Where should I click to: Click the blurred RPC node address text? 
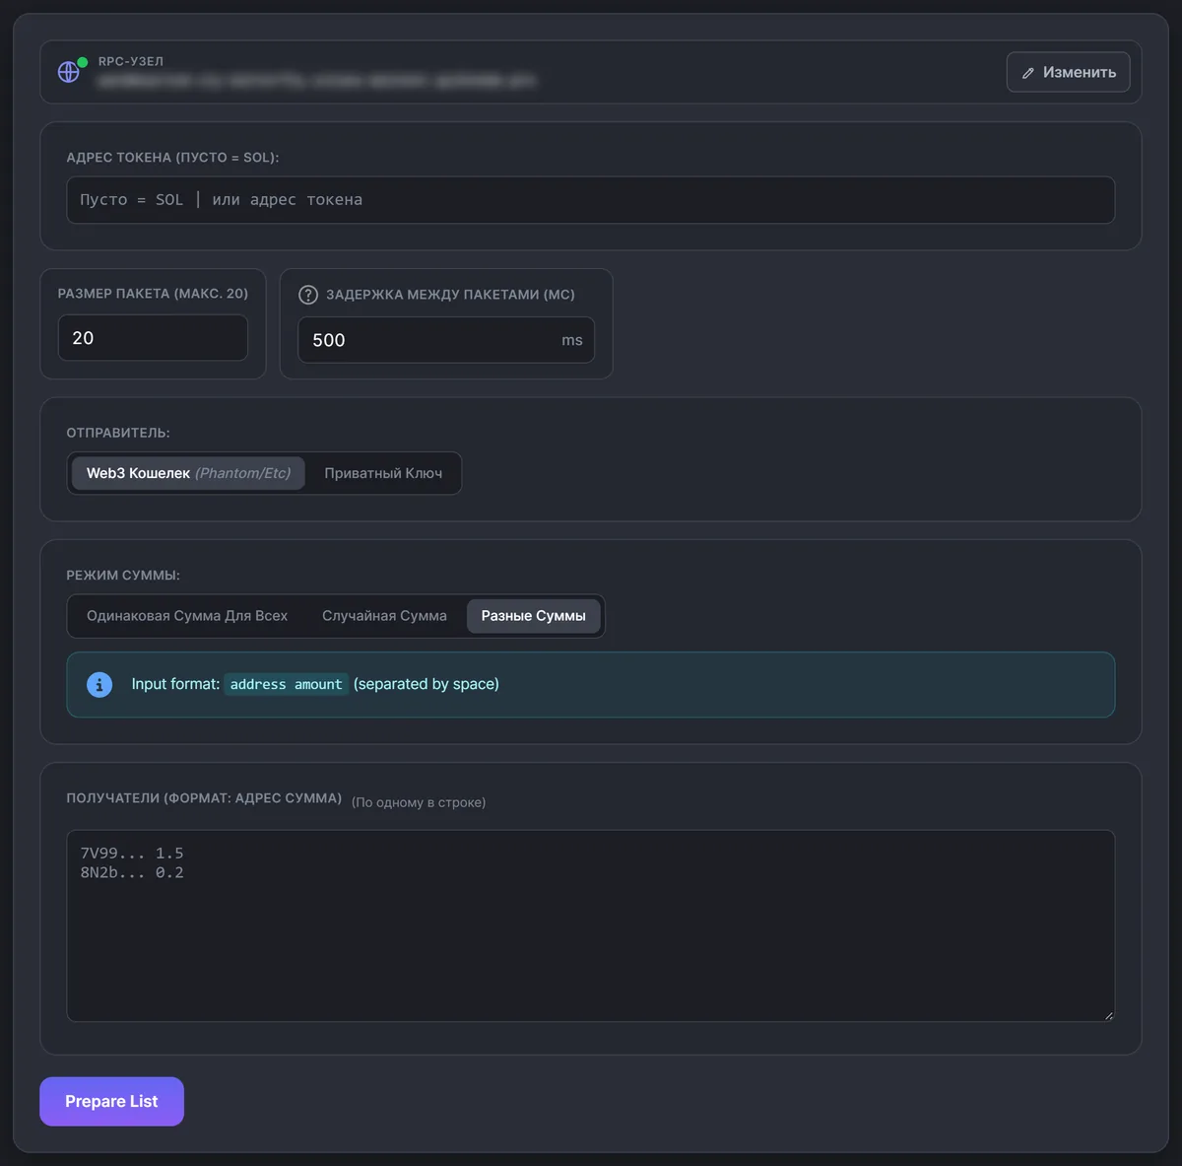[316, 81]
